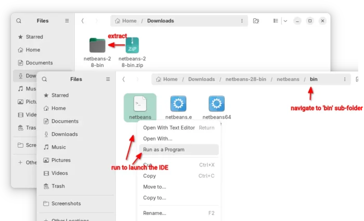364x221 pixels.
Task: Click the search icon in back Files window
Action: 19,21
